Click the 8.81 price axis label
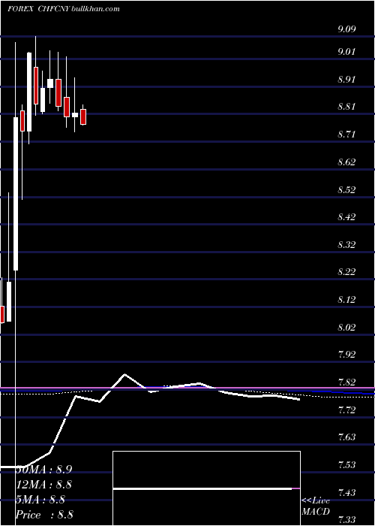This screenshot has width=375, height=526. [346, 107]
